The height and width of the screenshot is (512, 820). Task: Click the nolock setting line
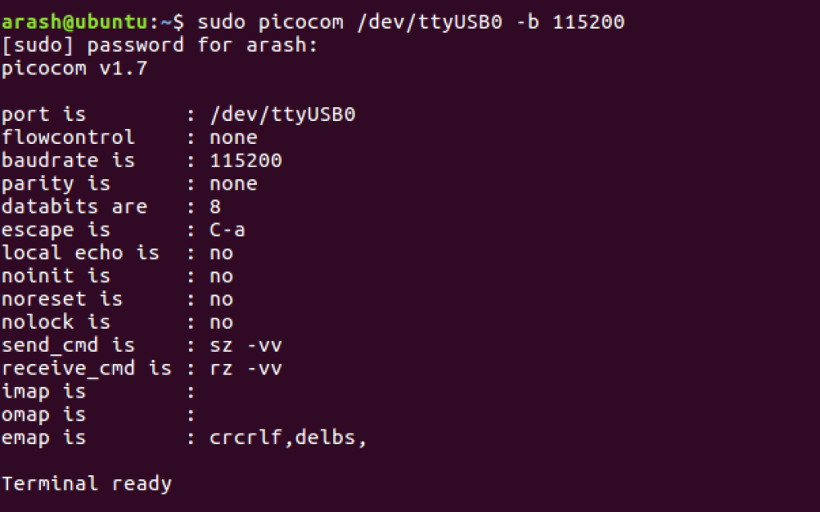pyautogui.click(x=117, y=322)
